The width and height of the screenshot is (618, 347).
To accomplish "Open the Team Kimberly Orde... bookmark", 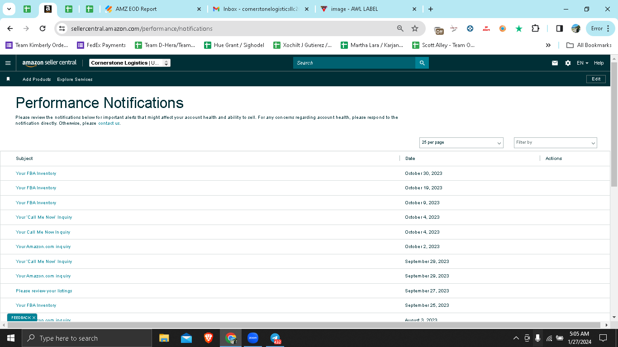I will click(x=37, y=45).
